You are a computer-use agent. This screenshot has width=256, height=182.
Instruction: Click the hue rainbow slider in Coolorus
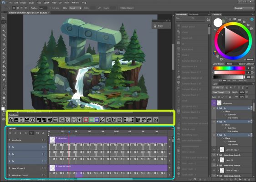[x=229, y=68]
